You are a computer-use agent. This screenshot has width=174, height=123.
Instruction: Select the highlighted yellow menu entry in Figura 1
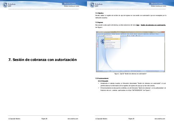tap(112, 39)
